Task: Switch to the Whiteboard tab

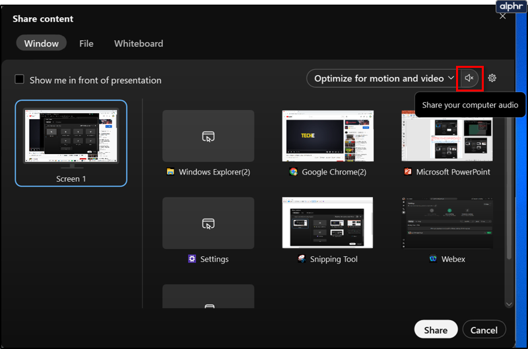Action: click(139, 43)
